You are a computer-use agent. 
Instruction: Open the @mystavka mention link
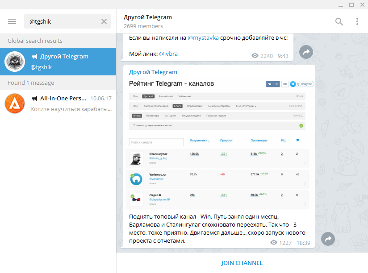point(203,38)
